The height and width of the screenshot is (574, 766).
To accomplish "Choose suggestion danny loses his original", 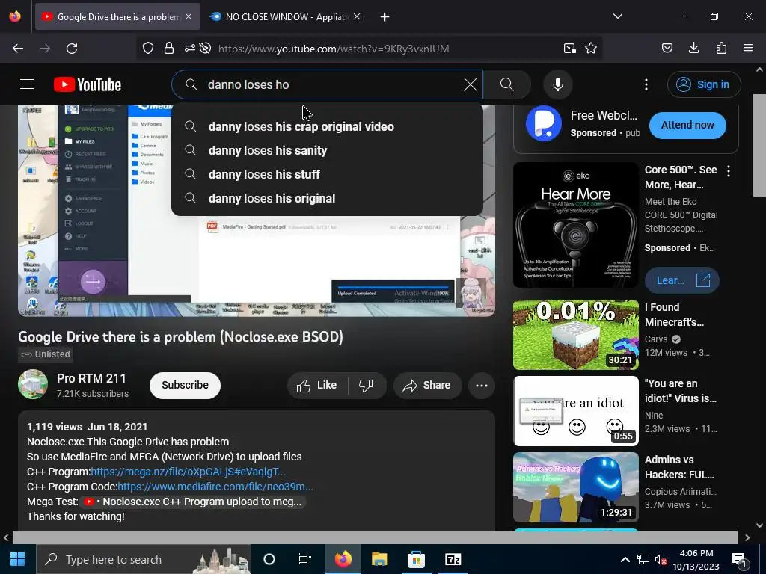I will 327,198.
